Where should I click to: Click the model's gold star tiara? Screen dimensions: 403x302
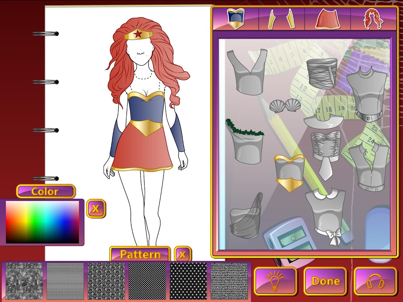point(138,34)
